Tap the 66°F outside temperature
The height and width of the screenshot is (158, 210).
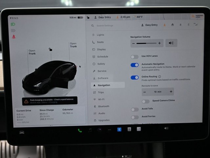(x=139, y=17)
